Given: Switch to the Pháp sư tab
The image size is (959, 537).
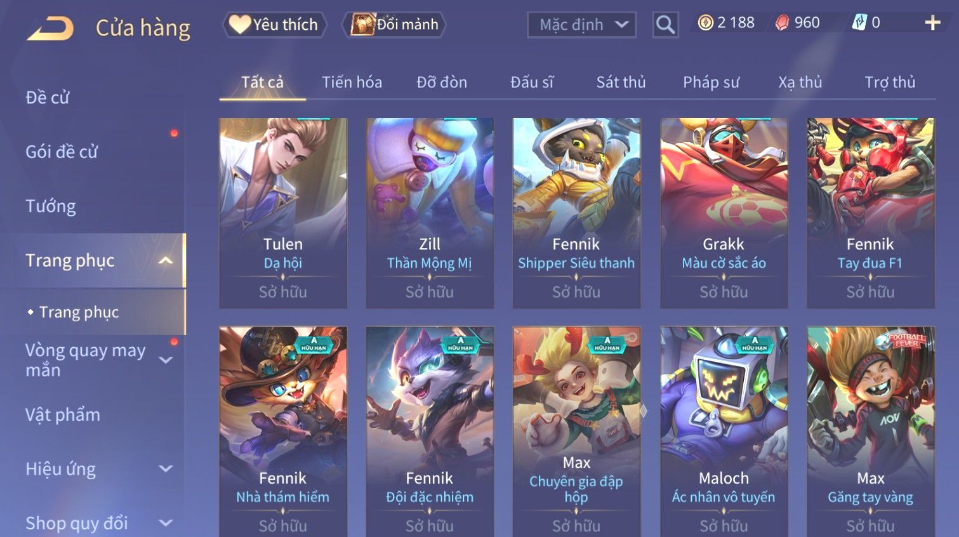Looking at the screenshot, I should pyautogui.click(x=711, y=82).
